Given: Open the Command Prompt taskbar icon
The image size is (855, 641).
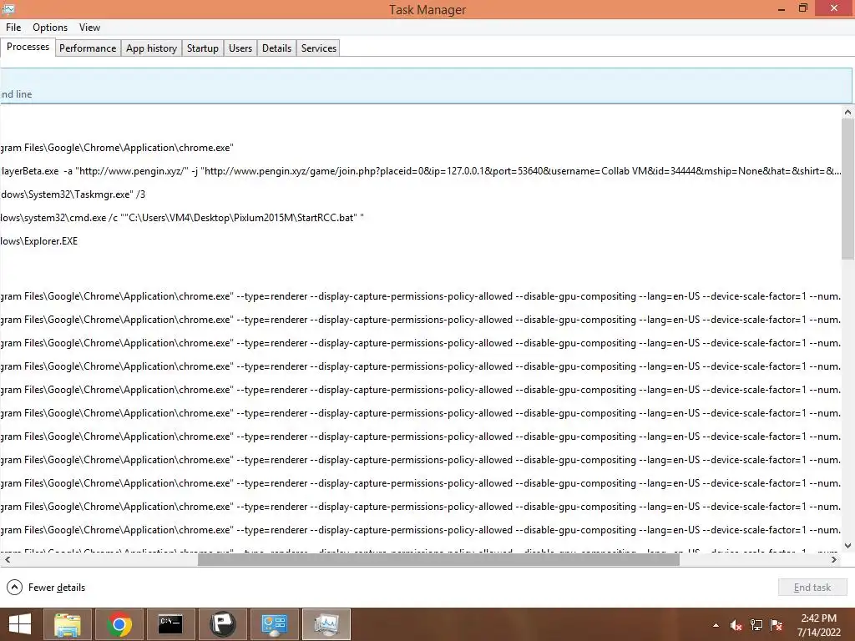Looking at the screenshot, I should coord(170,624).
